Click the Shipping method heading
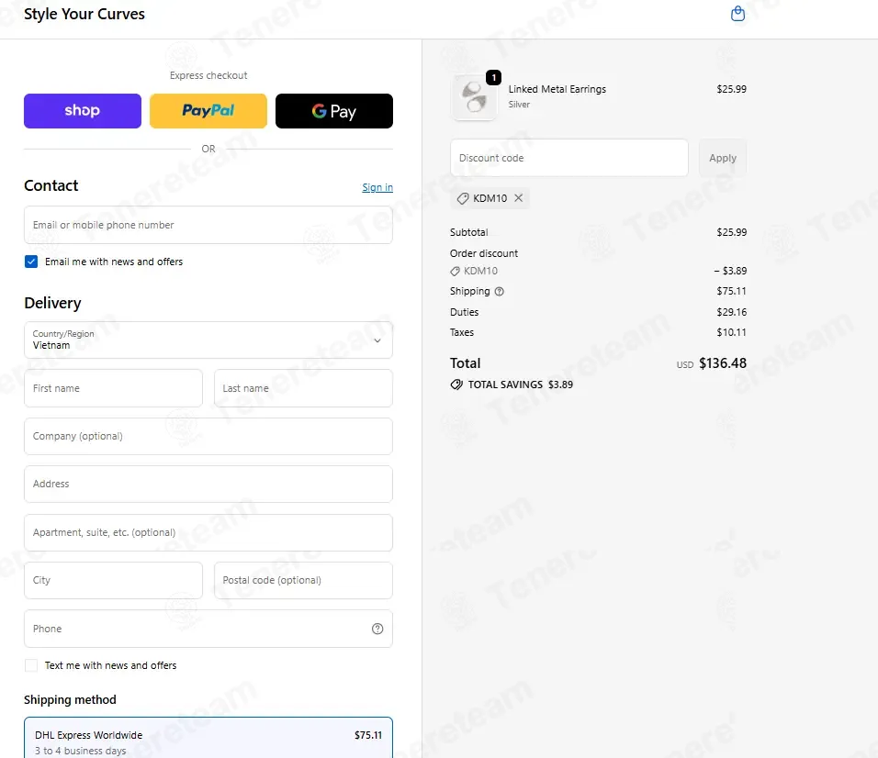The height and width of the screenshot is (758, 878). tap(70, 700)
